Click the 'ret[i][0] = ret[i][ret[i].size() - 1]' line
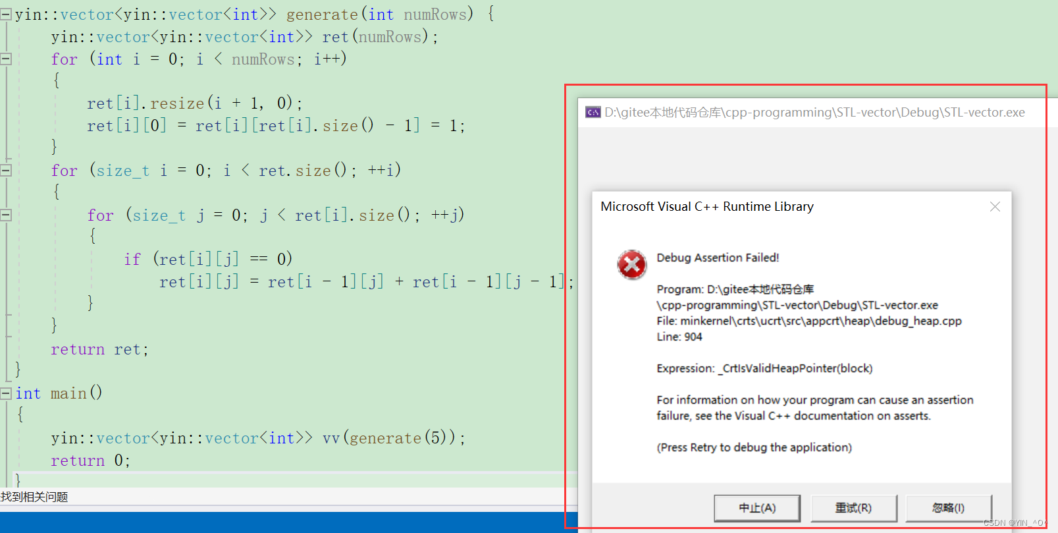The width and height of the screenshot is (1058, 533). (276, 125)
